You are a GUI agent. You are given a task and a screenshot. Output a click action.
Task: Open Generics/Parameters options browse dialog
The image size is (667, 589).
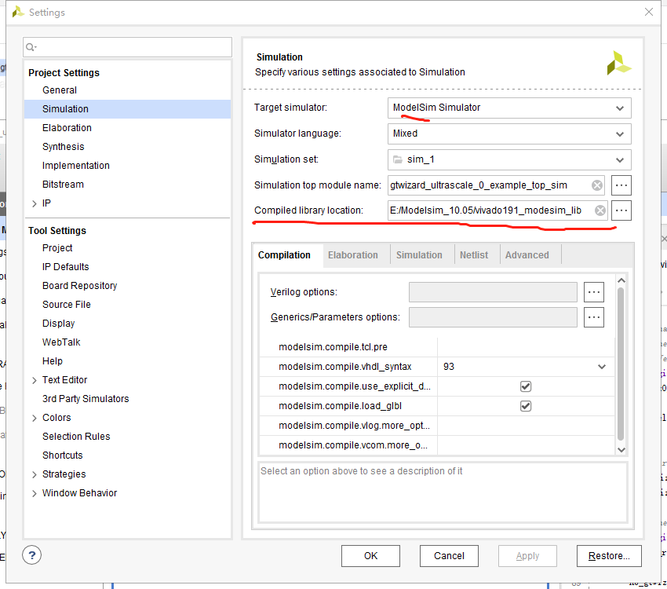coord(594,317)
